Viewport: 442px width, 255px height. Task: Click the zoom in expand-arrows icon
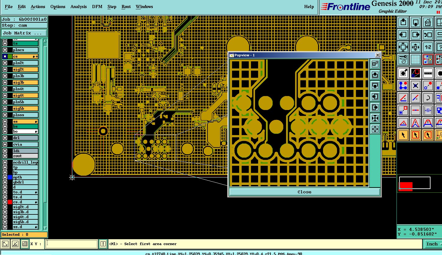pyautogui.click(x=403, y=47)
